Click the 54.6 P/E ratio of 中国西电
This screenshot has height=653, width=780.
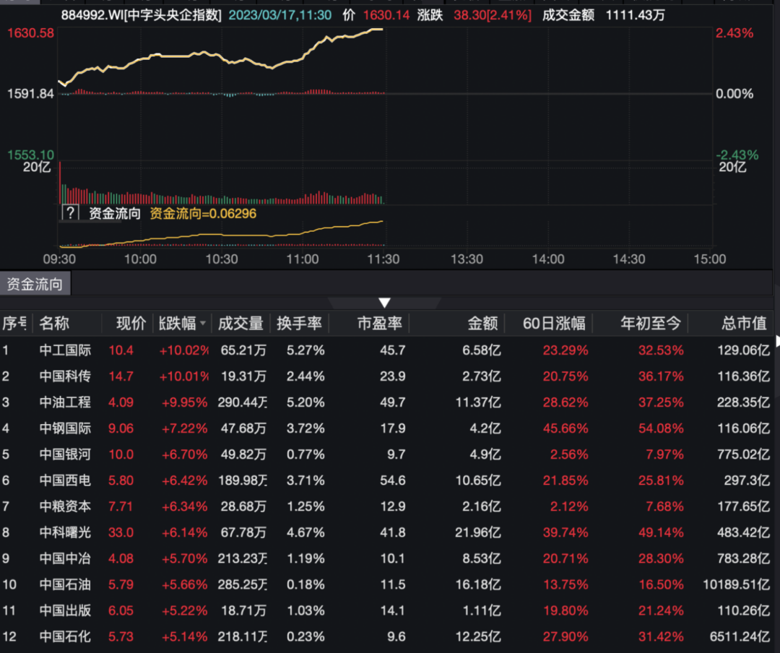392,480
